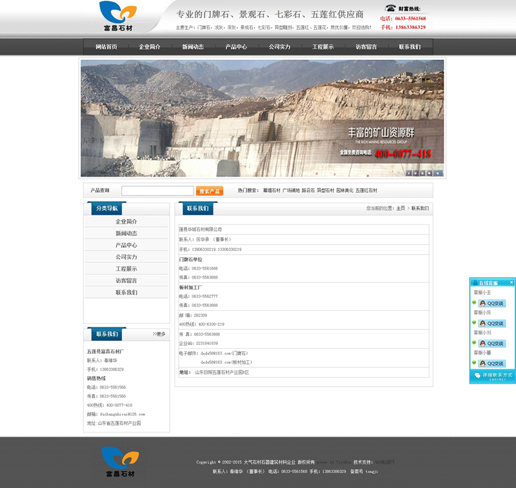
Task: Go to 产品中心 navigation menu item
Action: pyautogui.click(x=236, y=47)
